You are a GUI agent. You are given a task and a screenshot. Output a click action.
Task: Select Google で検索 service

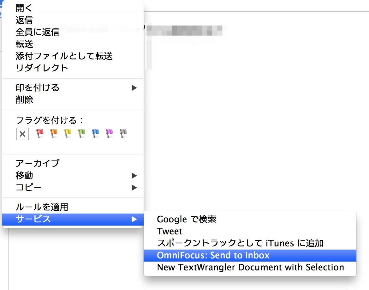250,219
